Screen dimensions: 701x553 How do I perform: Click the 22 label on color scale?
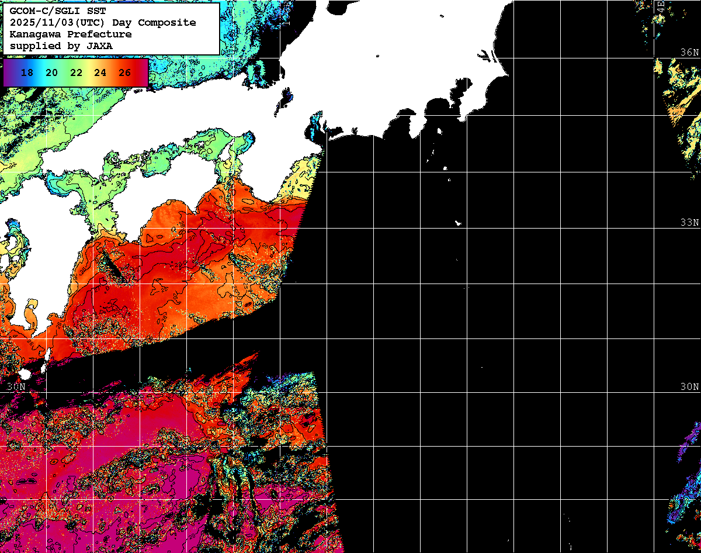pos(76,73)
